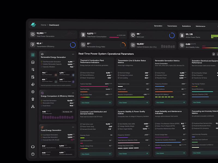218x163 pixels.
Task: Open the circular target icon in the sidebar
Action: coord(33,92)
